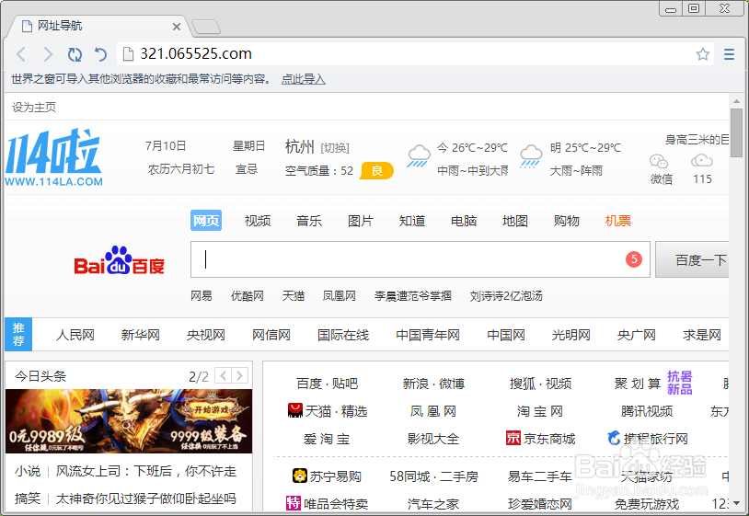The height and width of the screenshot is (516, 749).
Task: Open 腾讯视频 link
Action: (x=647, y=411)
